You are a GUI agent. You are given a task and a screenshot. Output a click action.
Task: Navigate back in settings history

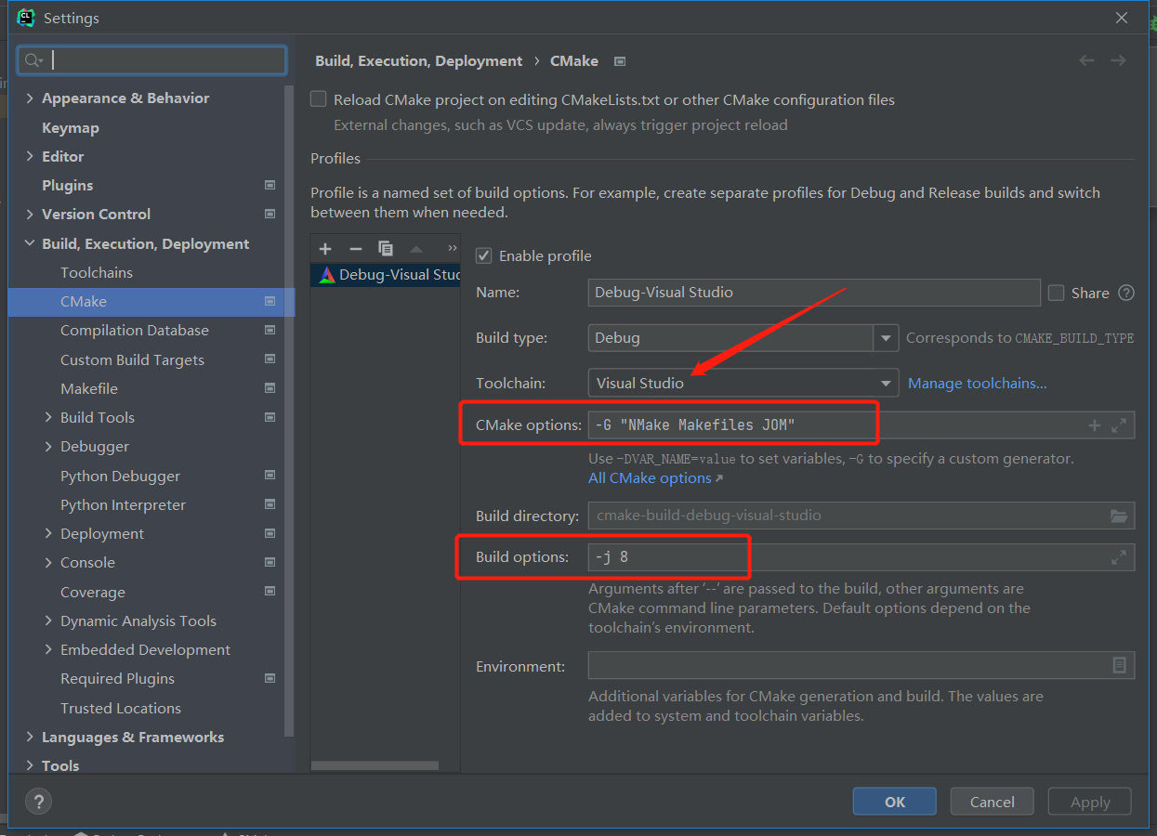1086,60
